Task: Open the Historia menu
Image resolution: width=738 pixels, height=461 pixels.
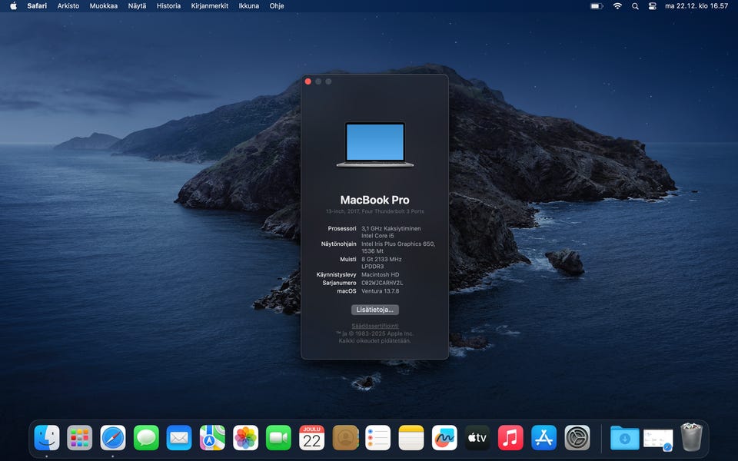Action: [x=168, y=6]
